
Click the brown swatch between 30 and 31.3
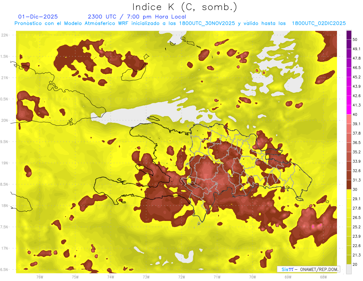coord(349,185)
